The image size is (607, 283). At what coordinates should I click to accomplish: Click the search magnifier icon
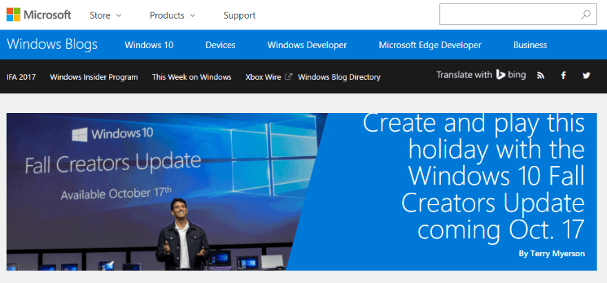pyautogui.click(x=585, y=14)
